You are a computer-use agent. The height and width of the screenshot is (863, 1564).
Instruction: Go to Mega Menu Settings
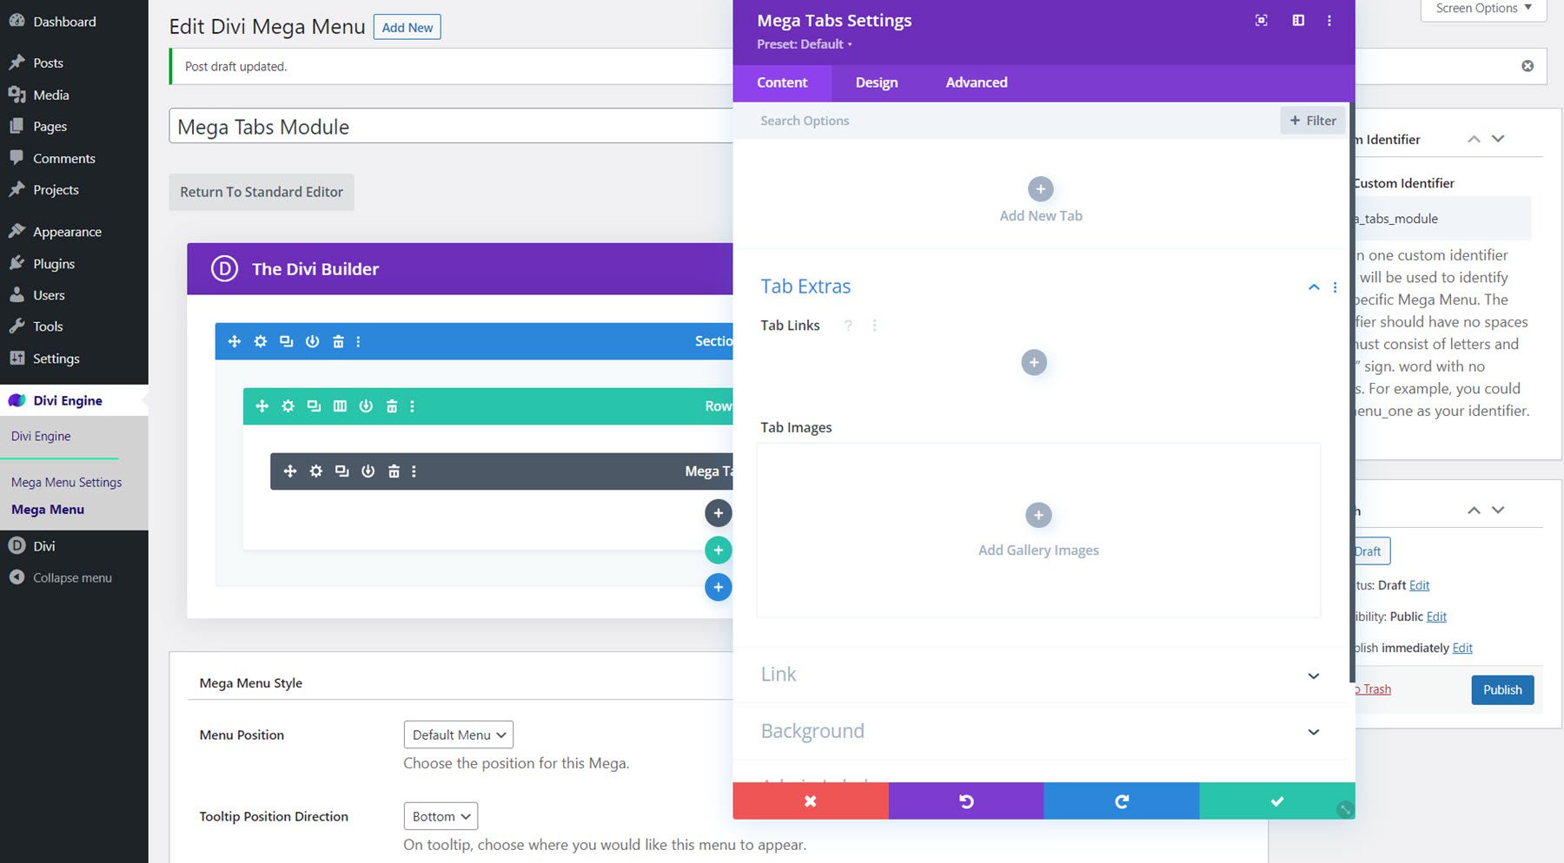(x=66, y=482)
